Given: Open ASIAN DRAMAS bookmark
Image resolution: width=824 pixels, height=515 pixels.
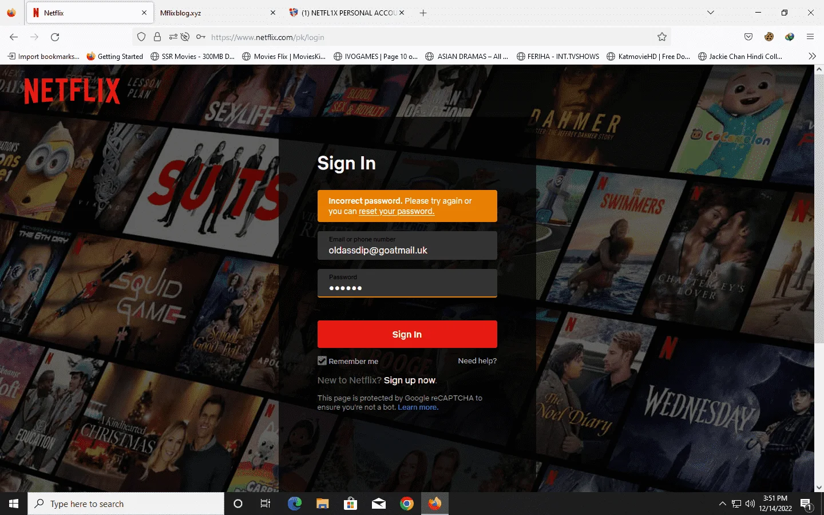Looking at the screenshot, I should [467, 56].
